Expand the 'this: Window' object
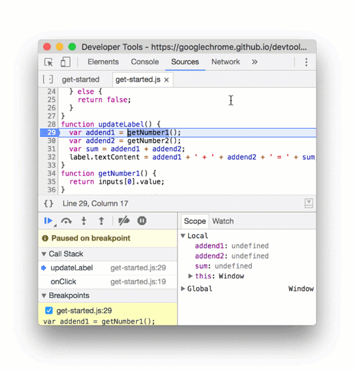This screenshot has width=355, height=370. coord(190,276)
